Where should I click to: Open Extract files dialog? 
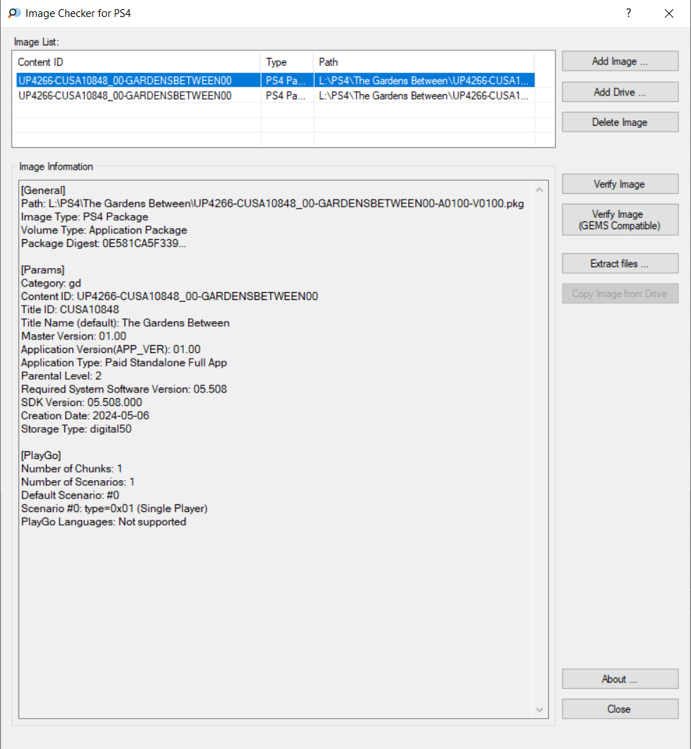pos(620,263)
